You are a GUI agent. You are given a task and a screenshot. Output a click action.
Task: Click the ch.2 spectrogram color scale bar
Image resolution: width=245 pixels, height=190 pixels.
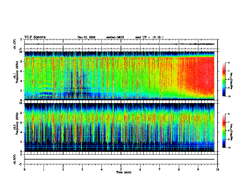(224, 131)
